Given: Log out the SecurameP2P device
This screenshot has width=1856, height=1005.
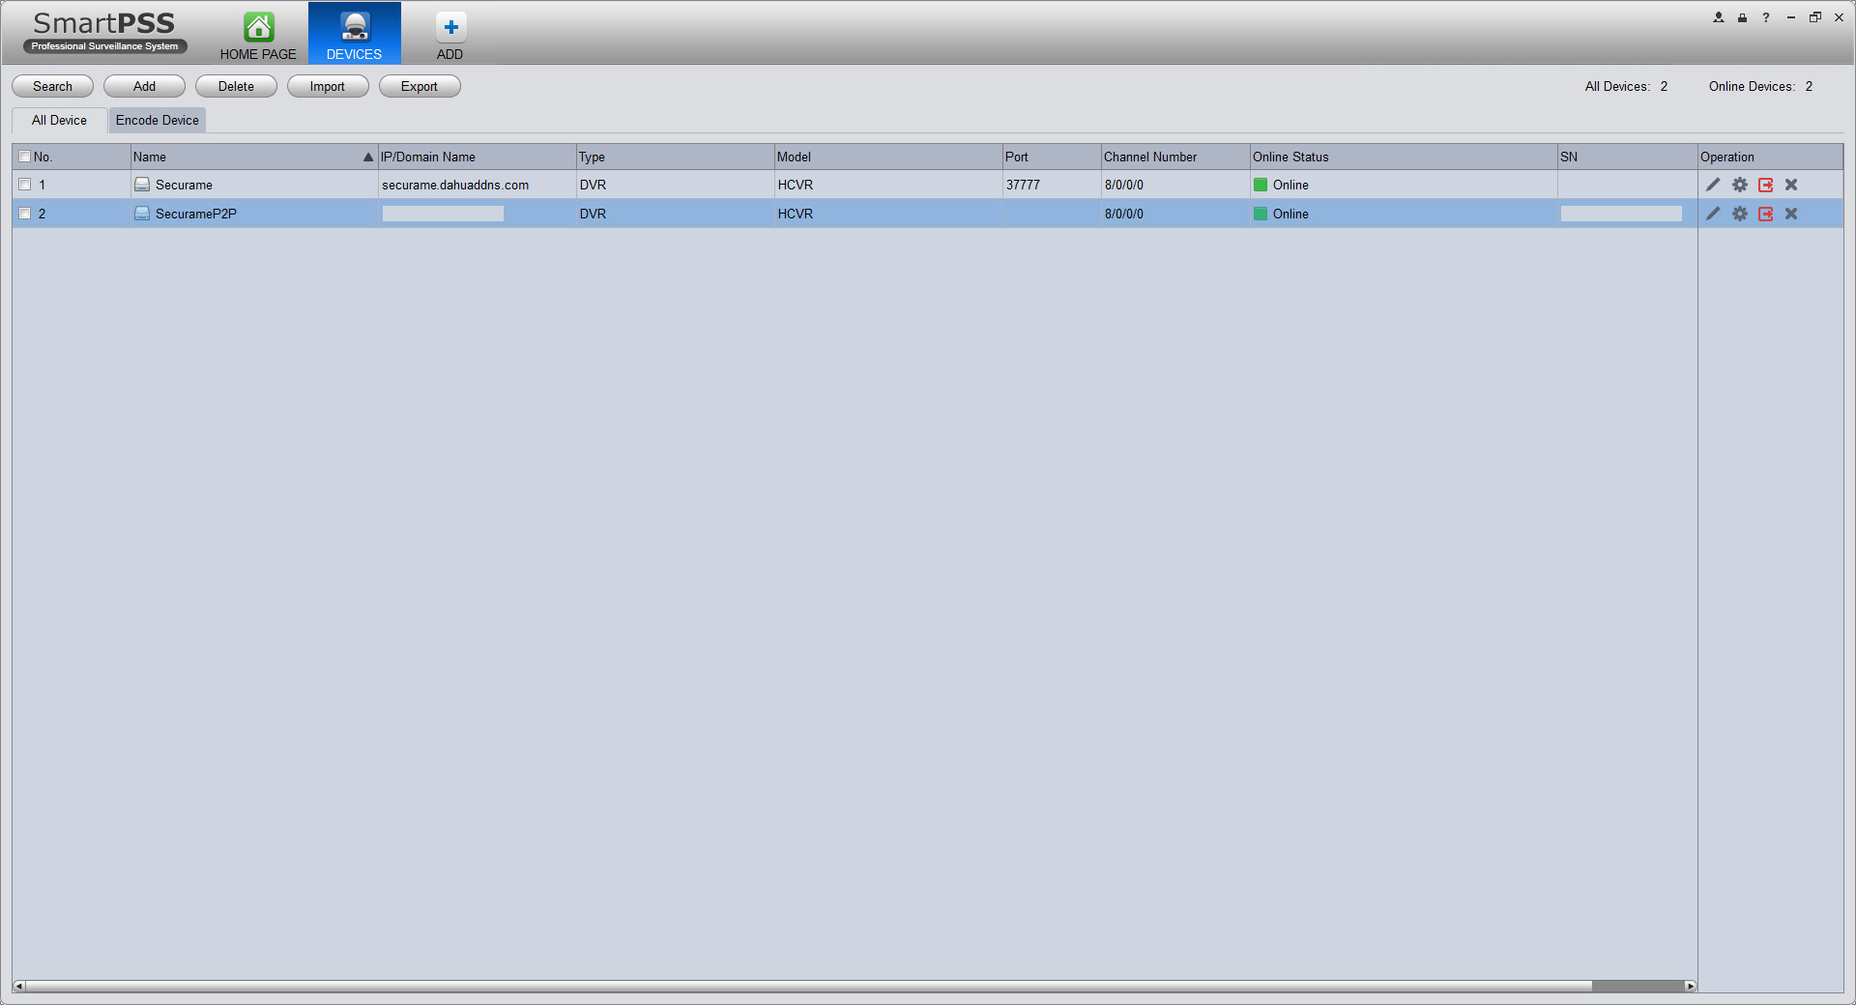Looking at the screenshot, I should 1766,214.
